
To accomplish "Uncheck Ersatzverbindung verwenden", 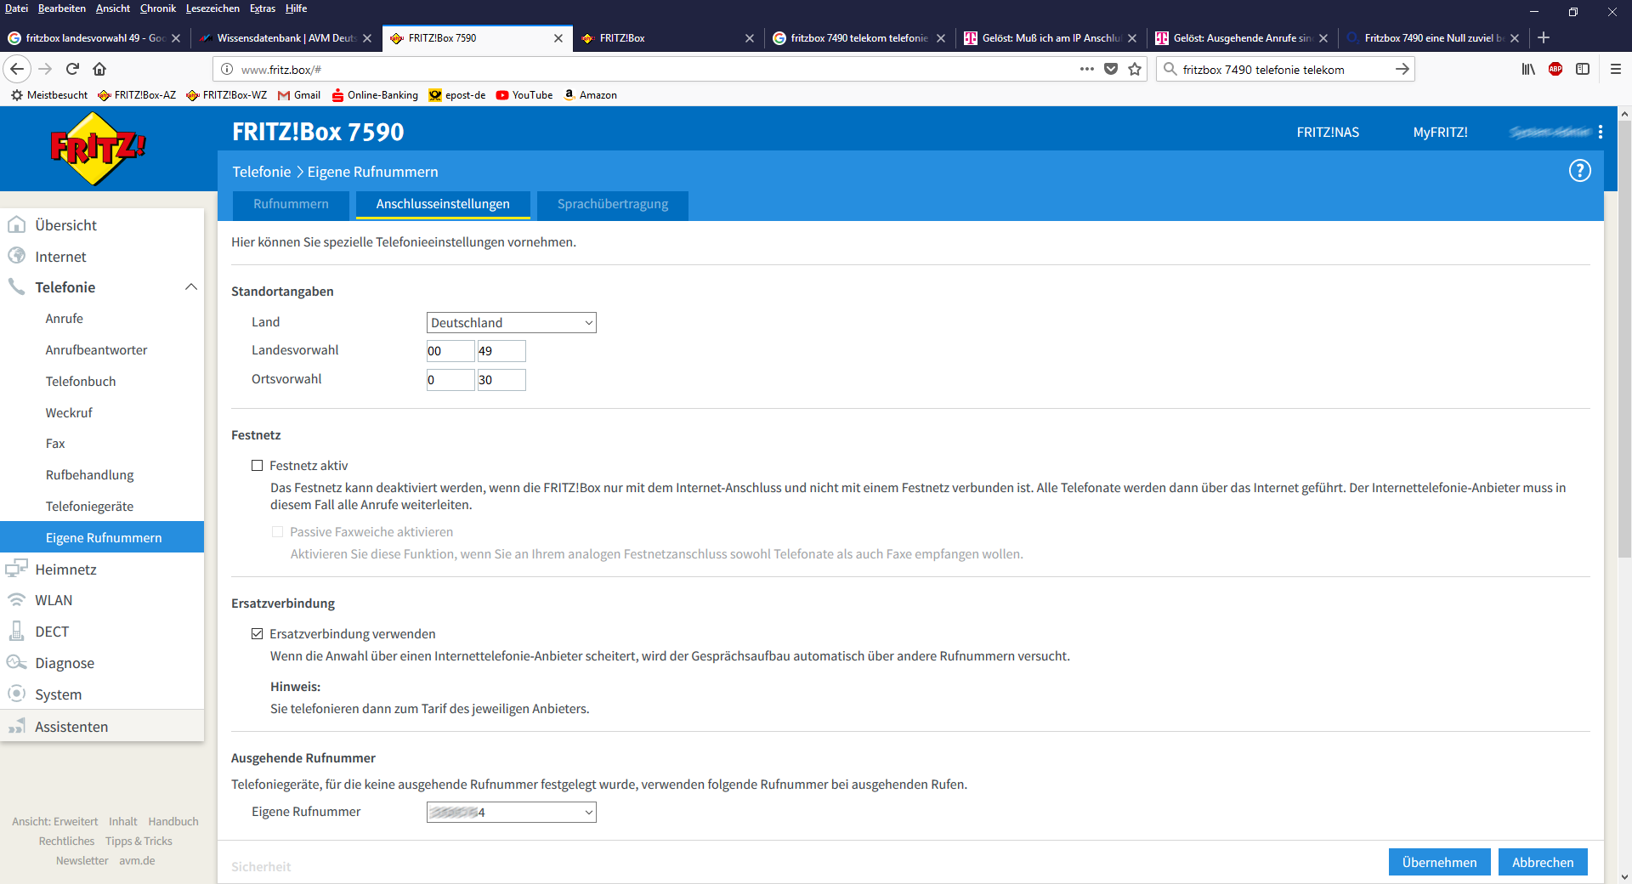I will 257,634.
